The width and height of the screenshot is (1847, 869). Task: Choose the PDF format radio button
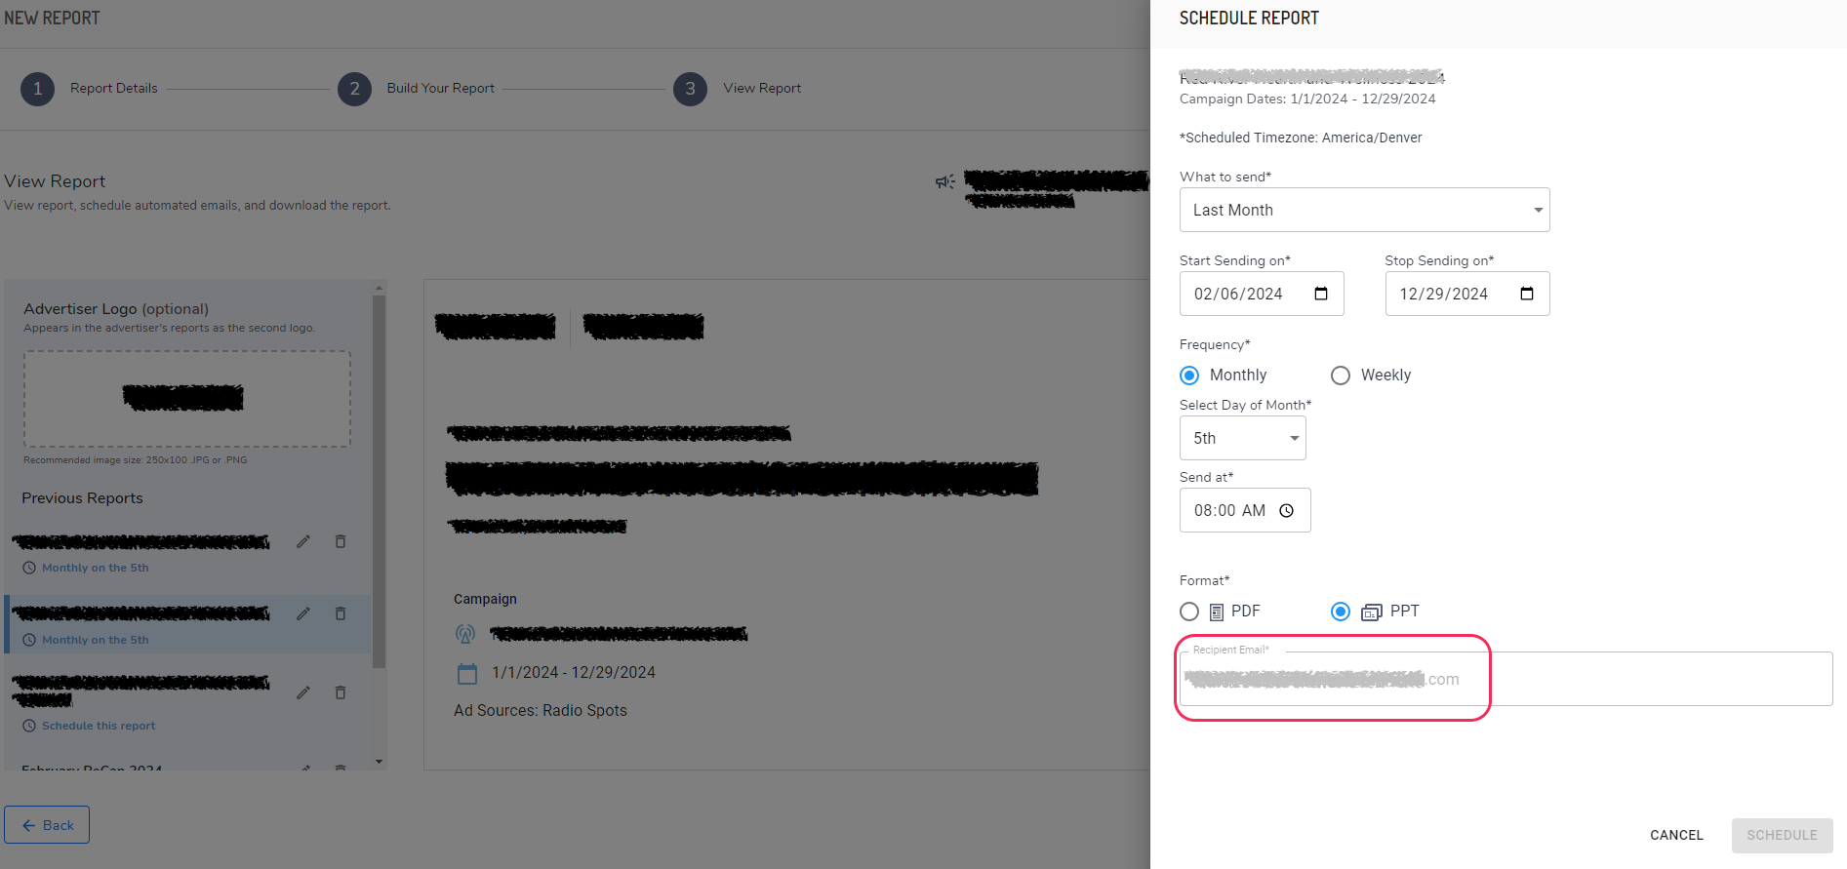click(x=1189, y=612)
